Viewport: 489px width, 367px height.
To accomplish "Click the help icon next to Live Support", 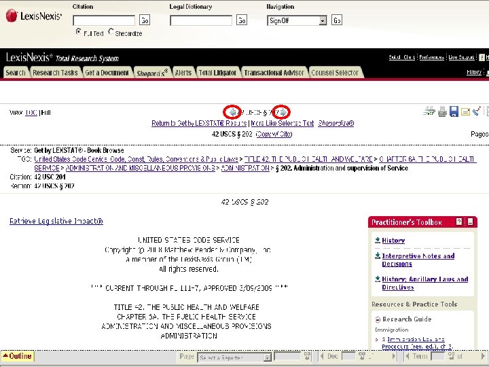I will pos(482,57).
